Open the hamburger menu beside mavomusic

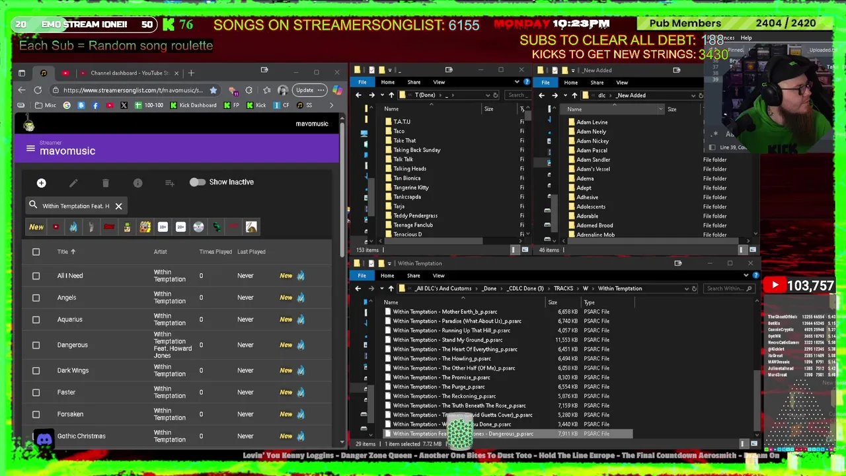click(x=30, y=149)
